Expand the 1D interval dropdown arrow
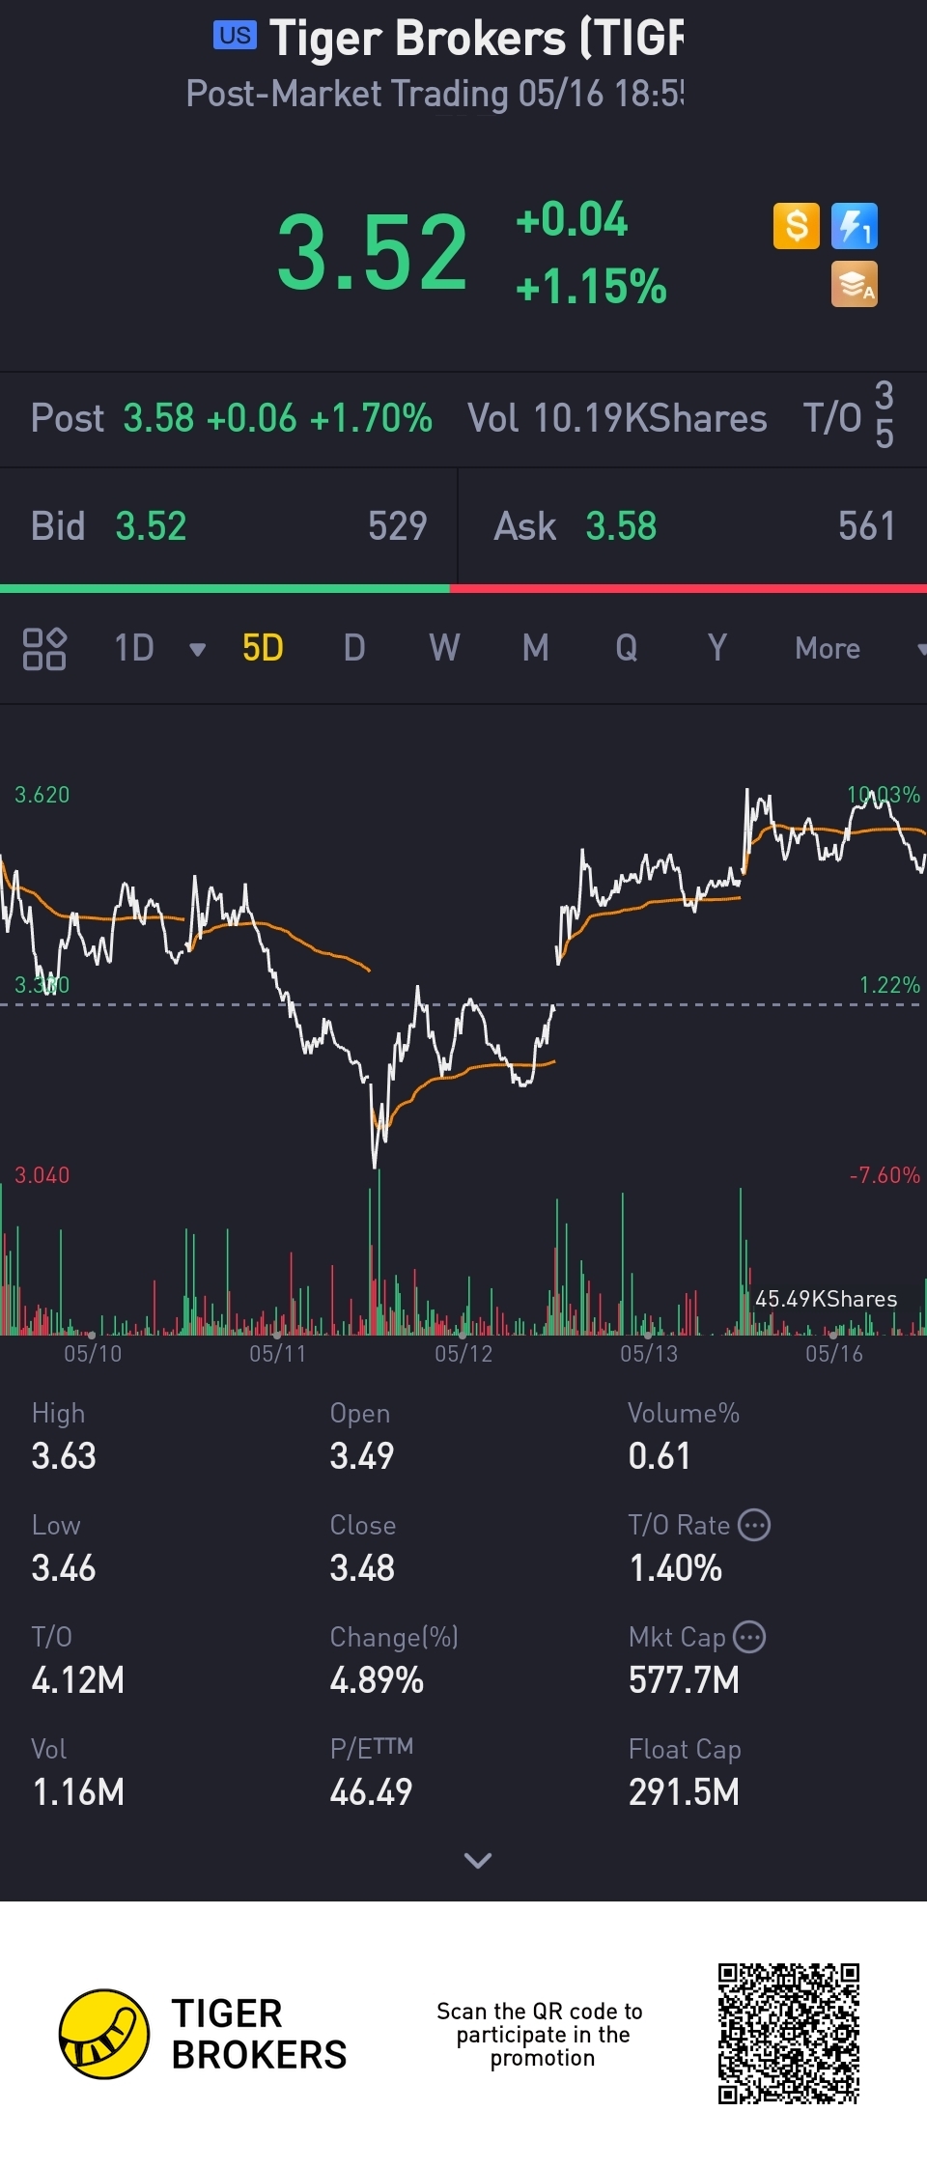Viewport: 927px width, 2168px height. [198, 649]
